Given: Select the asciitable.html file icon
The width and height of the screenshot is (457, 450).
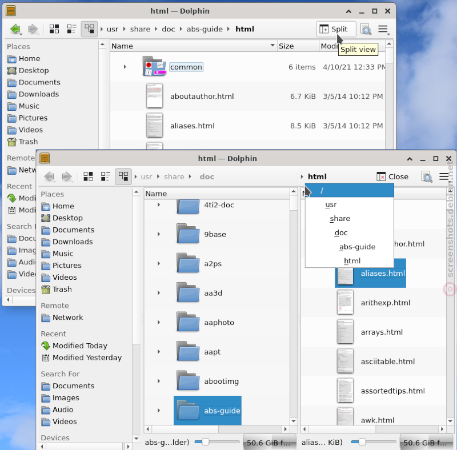Looking at the screenshot, I should [x=345, y=361].
